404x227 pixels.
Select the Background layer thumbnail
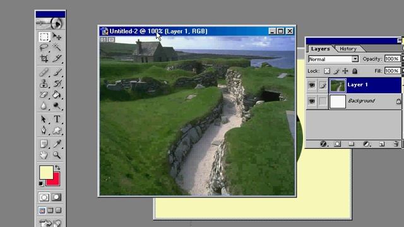point(338,102)
